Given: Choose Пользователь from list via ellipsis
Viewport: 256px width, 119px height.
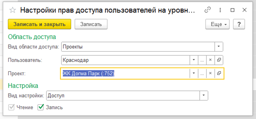Looking at the screenshot, I should [202, 60].
